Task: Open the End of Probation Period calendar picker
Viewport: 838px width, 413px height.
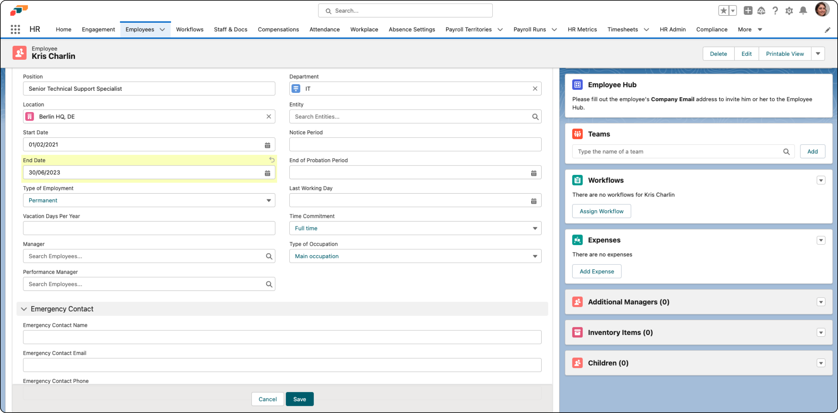Action: pos(533,172)
